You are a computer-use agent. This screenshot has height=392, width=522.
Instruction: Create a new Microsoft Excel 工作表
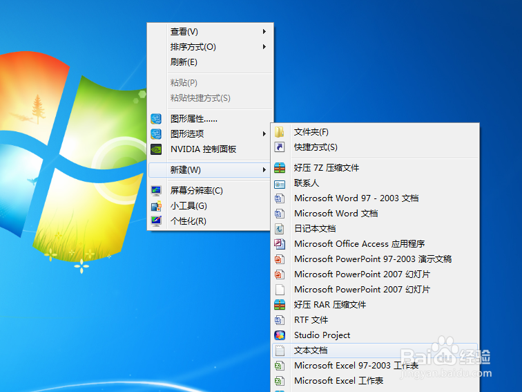point(375,381)
